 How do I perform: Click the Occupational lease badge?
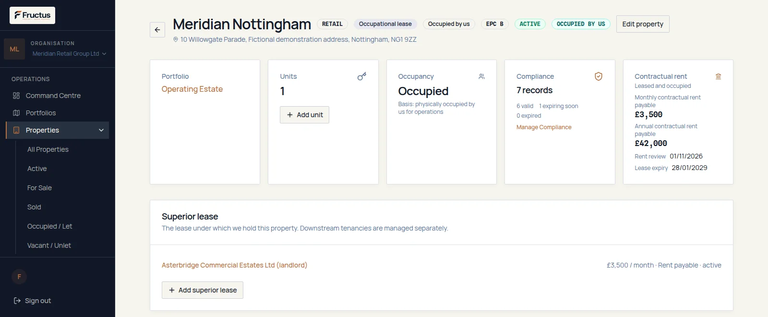[x=385, y=24]
